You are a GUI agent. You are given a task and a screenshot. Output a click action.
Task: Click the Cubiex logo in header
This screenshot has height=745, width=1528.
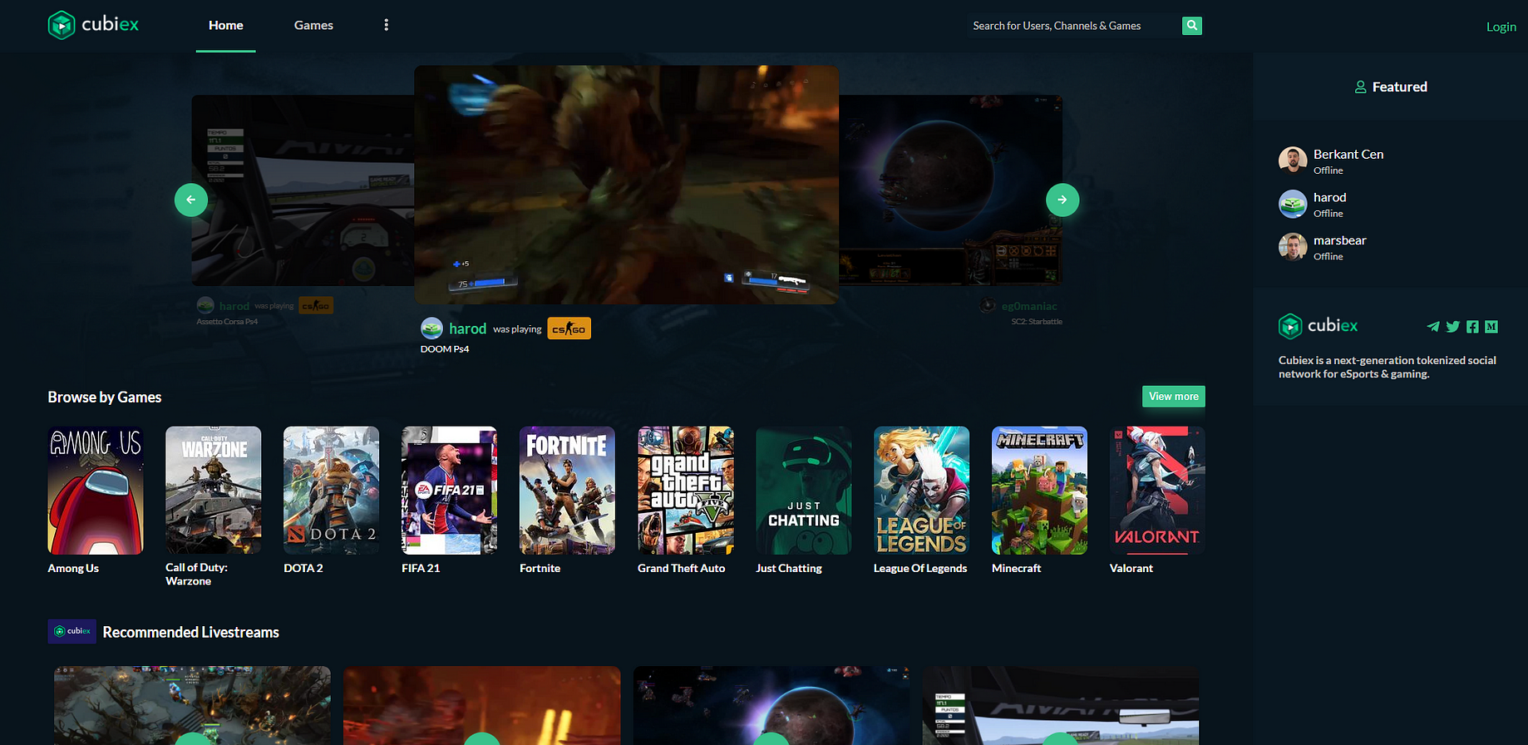(x=93, y=25)
